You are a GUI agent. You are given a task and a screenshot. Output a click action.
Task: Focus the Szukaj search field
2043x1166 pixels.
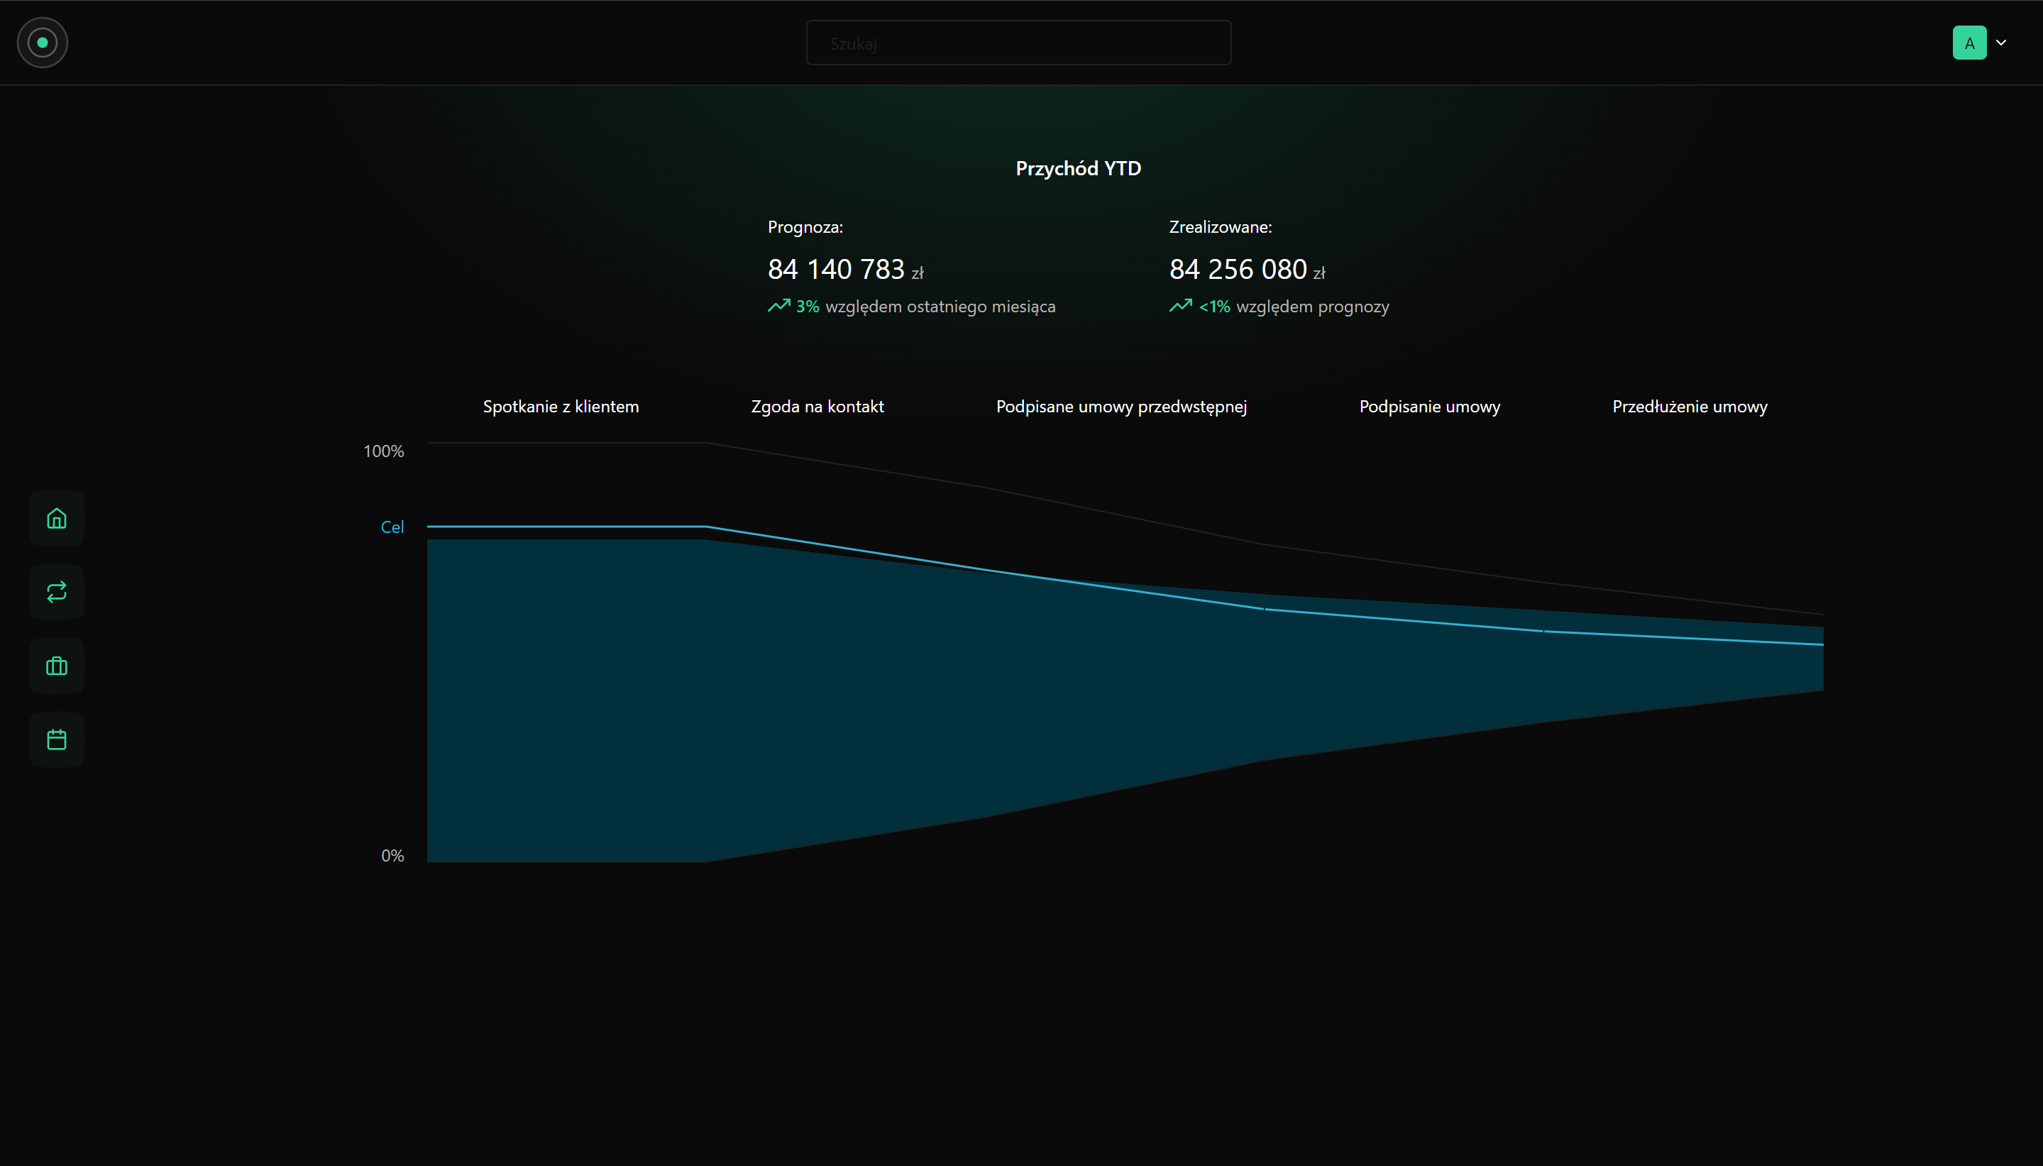tap(1018, 43)
